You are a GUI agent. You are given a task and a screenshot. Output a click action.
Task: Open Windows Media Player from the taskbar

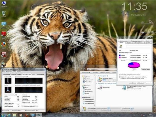coord(21,115)
